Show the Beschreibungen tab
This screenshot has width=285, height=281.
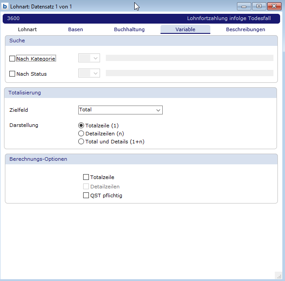point(245,29)
